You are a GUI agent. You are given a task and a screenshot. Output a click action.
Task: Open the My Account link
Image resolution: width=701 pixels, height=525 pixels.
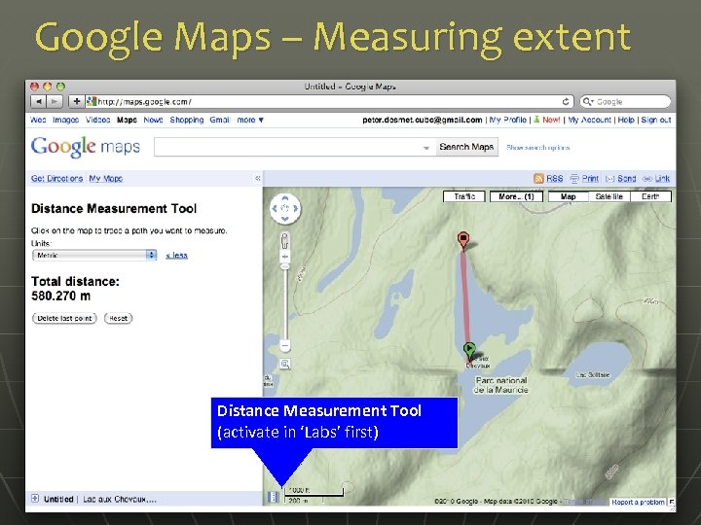click(589, 120)
